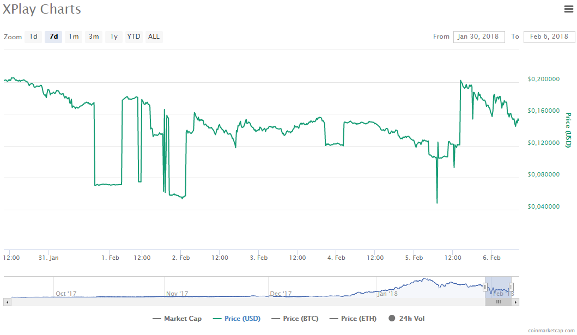Click the 1. Feb x-axis label
This screenshot has height=335, width=577.
[x=111, y=258]
